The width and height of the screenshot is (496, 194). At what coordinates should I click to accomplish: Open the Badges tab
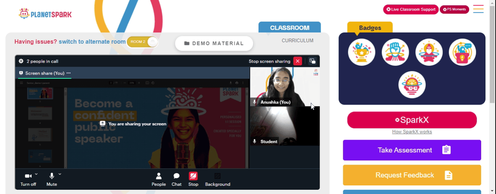[x=370, y=27]
